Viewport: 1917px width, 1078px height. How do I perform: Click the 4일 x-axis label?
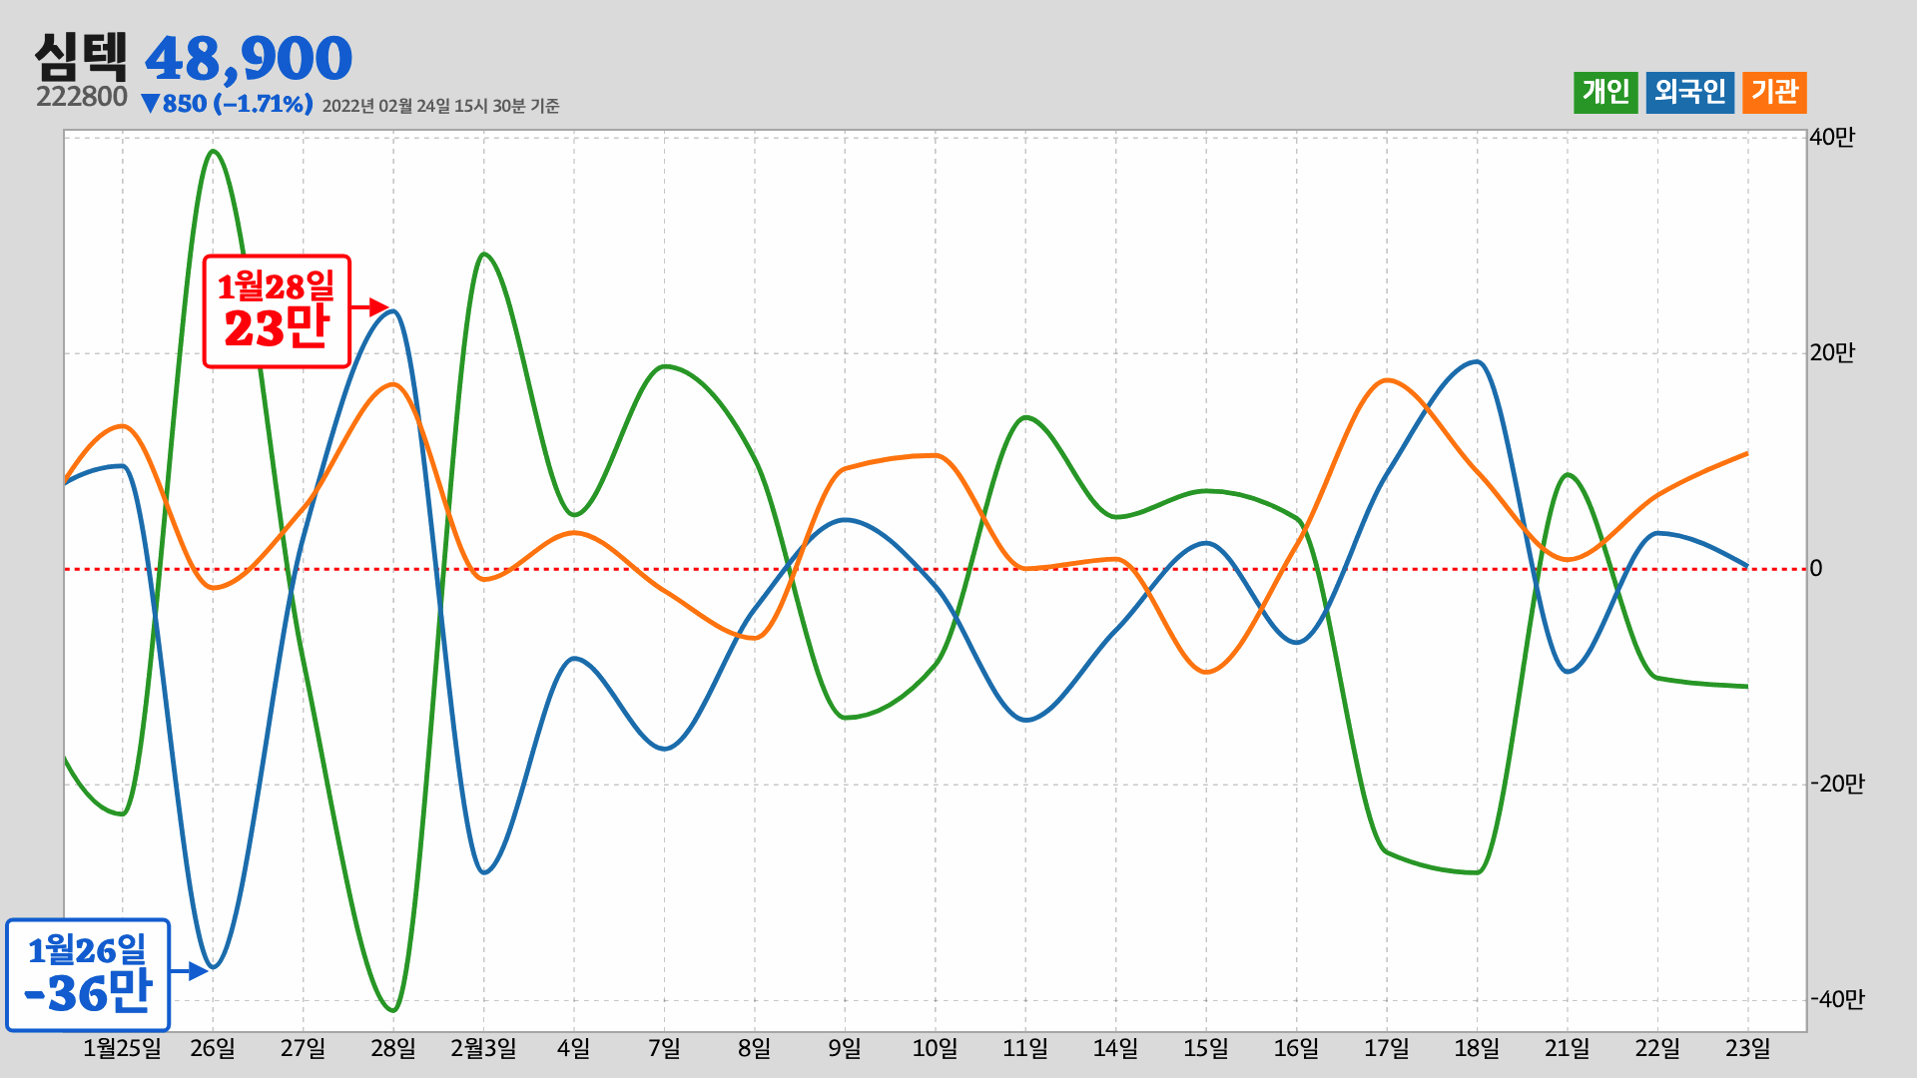coord(574,1049)
